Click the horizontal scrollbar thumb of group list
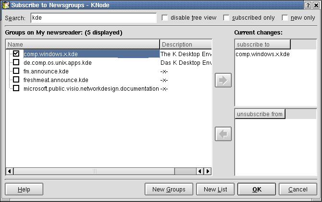Viewport: 322px width, 202px height. click(x=94, y=171)
